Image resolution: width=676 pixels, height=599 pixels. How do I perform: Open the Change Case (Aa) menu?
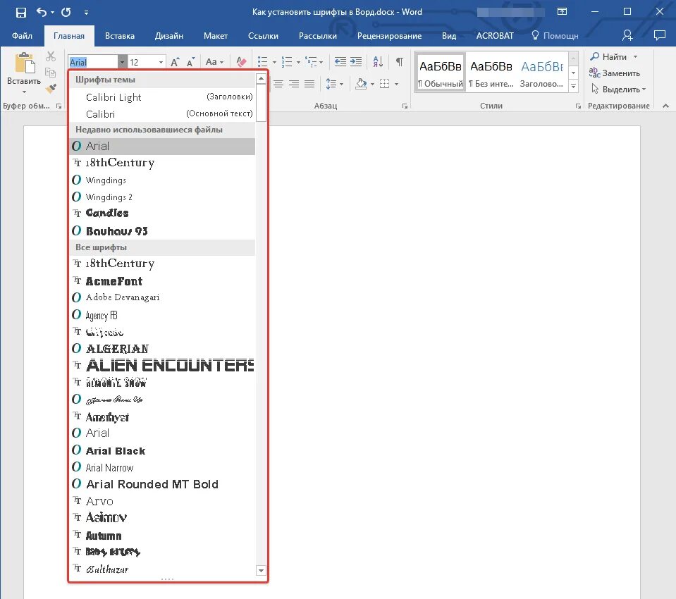214,61
